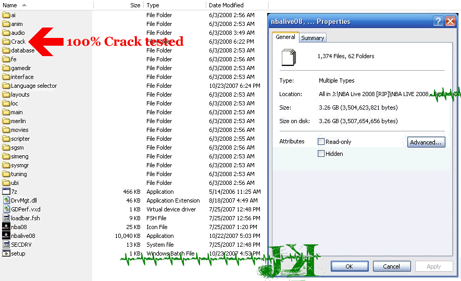Click the '466 KB' size cell

coord(132,192)
